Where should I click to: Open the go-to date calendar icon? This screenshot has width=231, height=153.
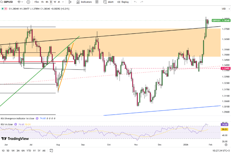click(52, 151)
